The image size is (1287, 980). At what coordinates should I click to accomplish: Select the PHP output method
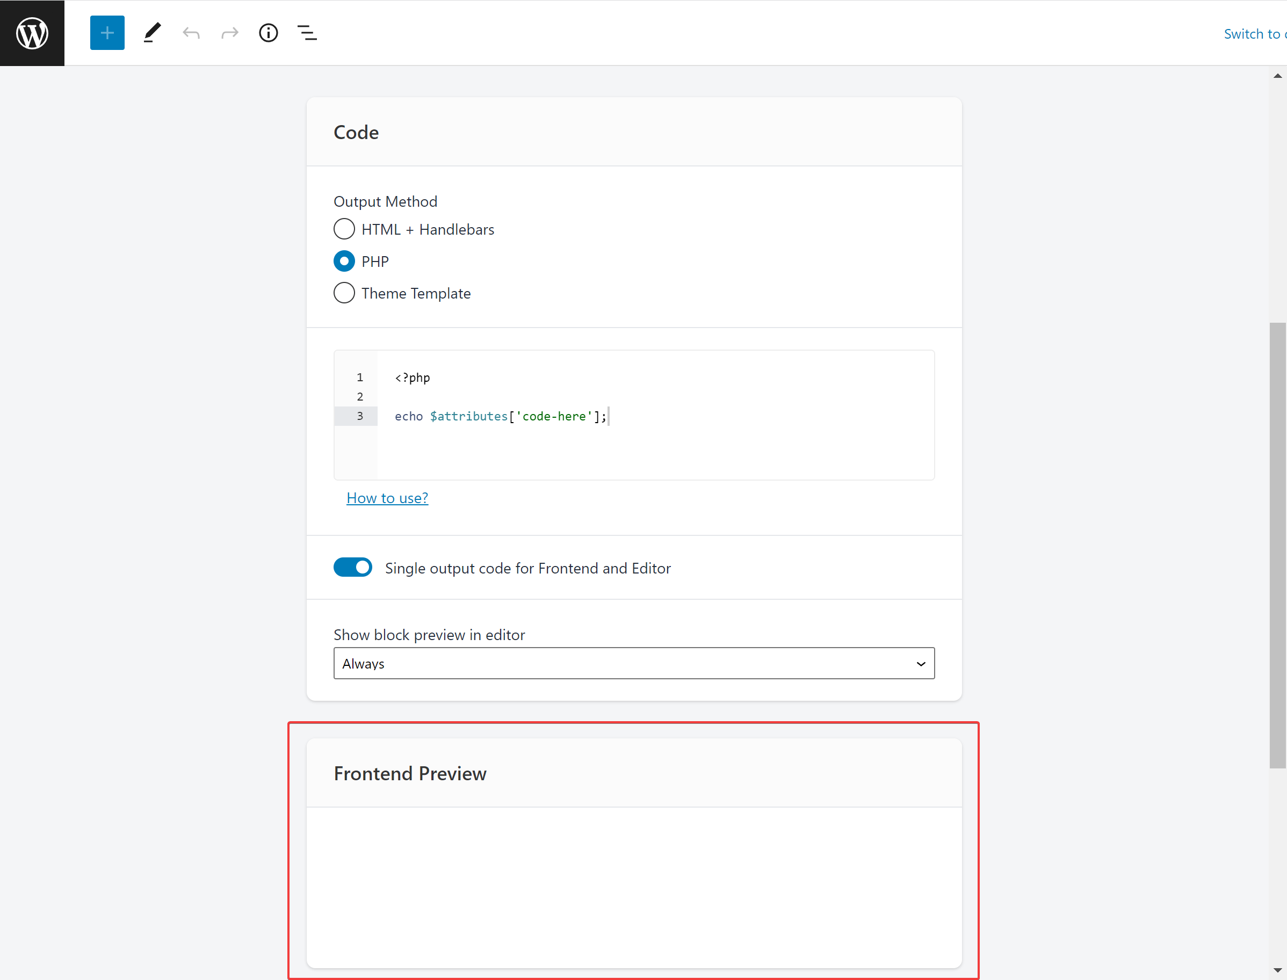click(344, 262)
